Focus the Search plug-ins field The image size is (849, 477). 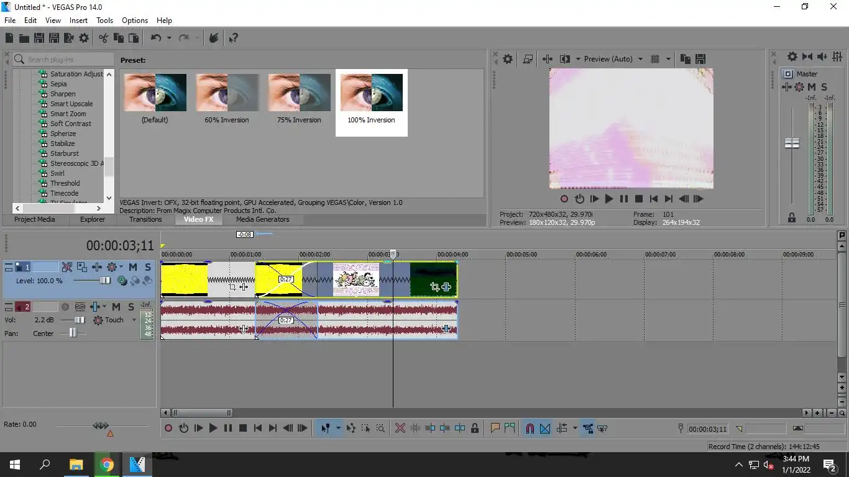pyautogui.click(x=63, y=59)
